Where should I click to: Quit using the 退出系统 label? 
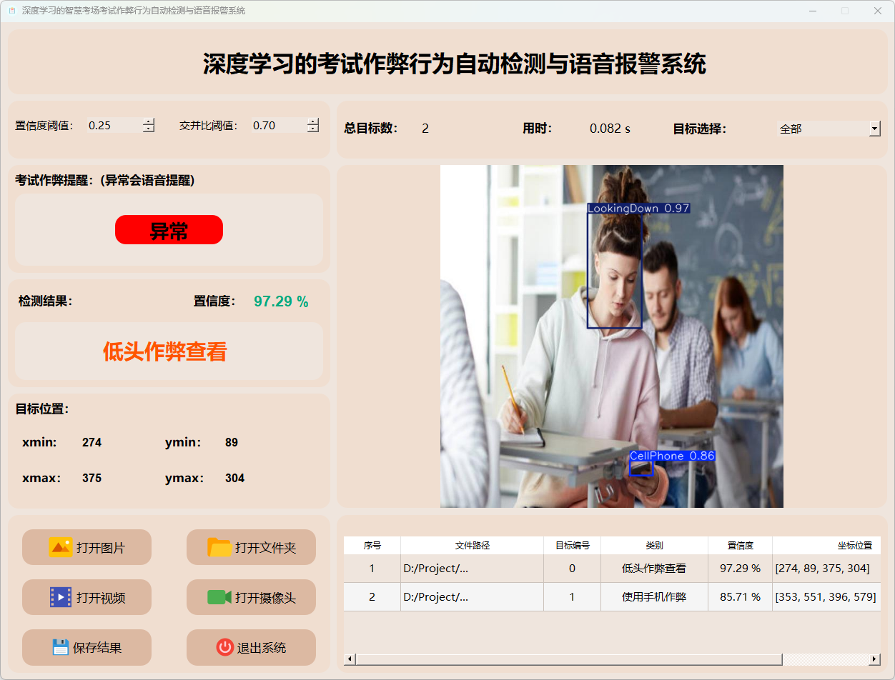(x=262, y=648)
